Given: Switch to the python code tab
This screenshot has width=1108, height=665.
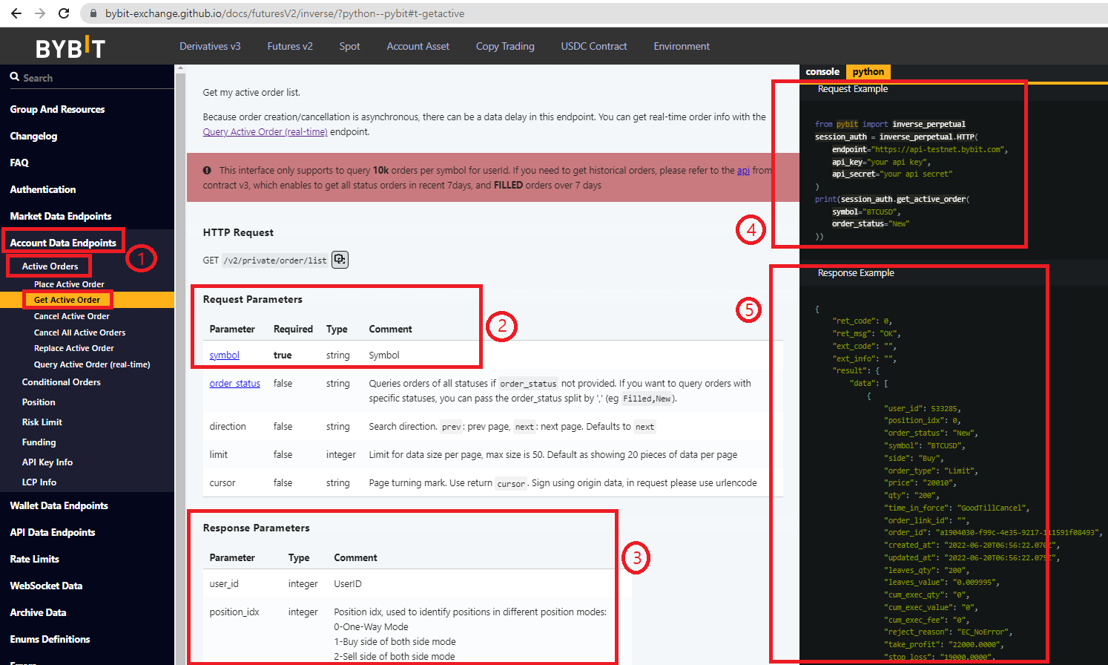Looking at the screenshot, I should click(868, 72).
